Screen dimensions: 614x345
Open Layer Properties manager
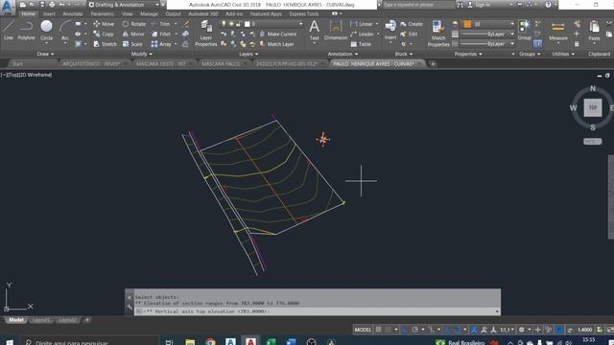(x=205, y=34)
